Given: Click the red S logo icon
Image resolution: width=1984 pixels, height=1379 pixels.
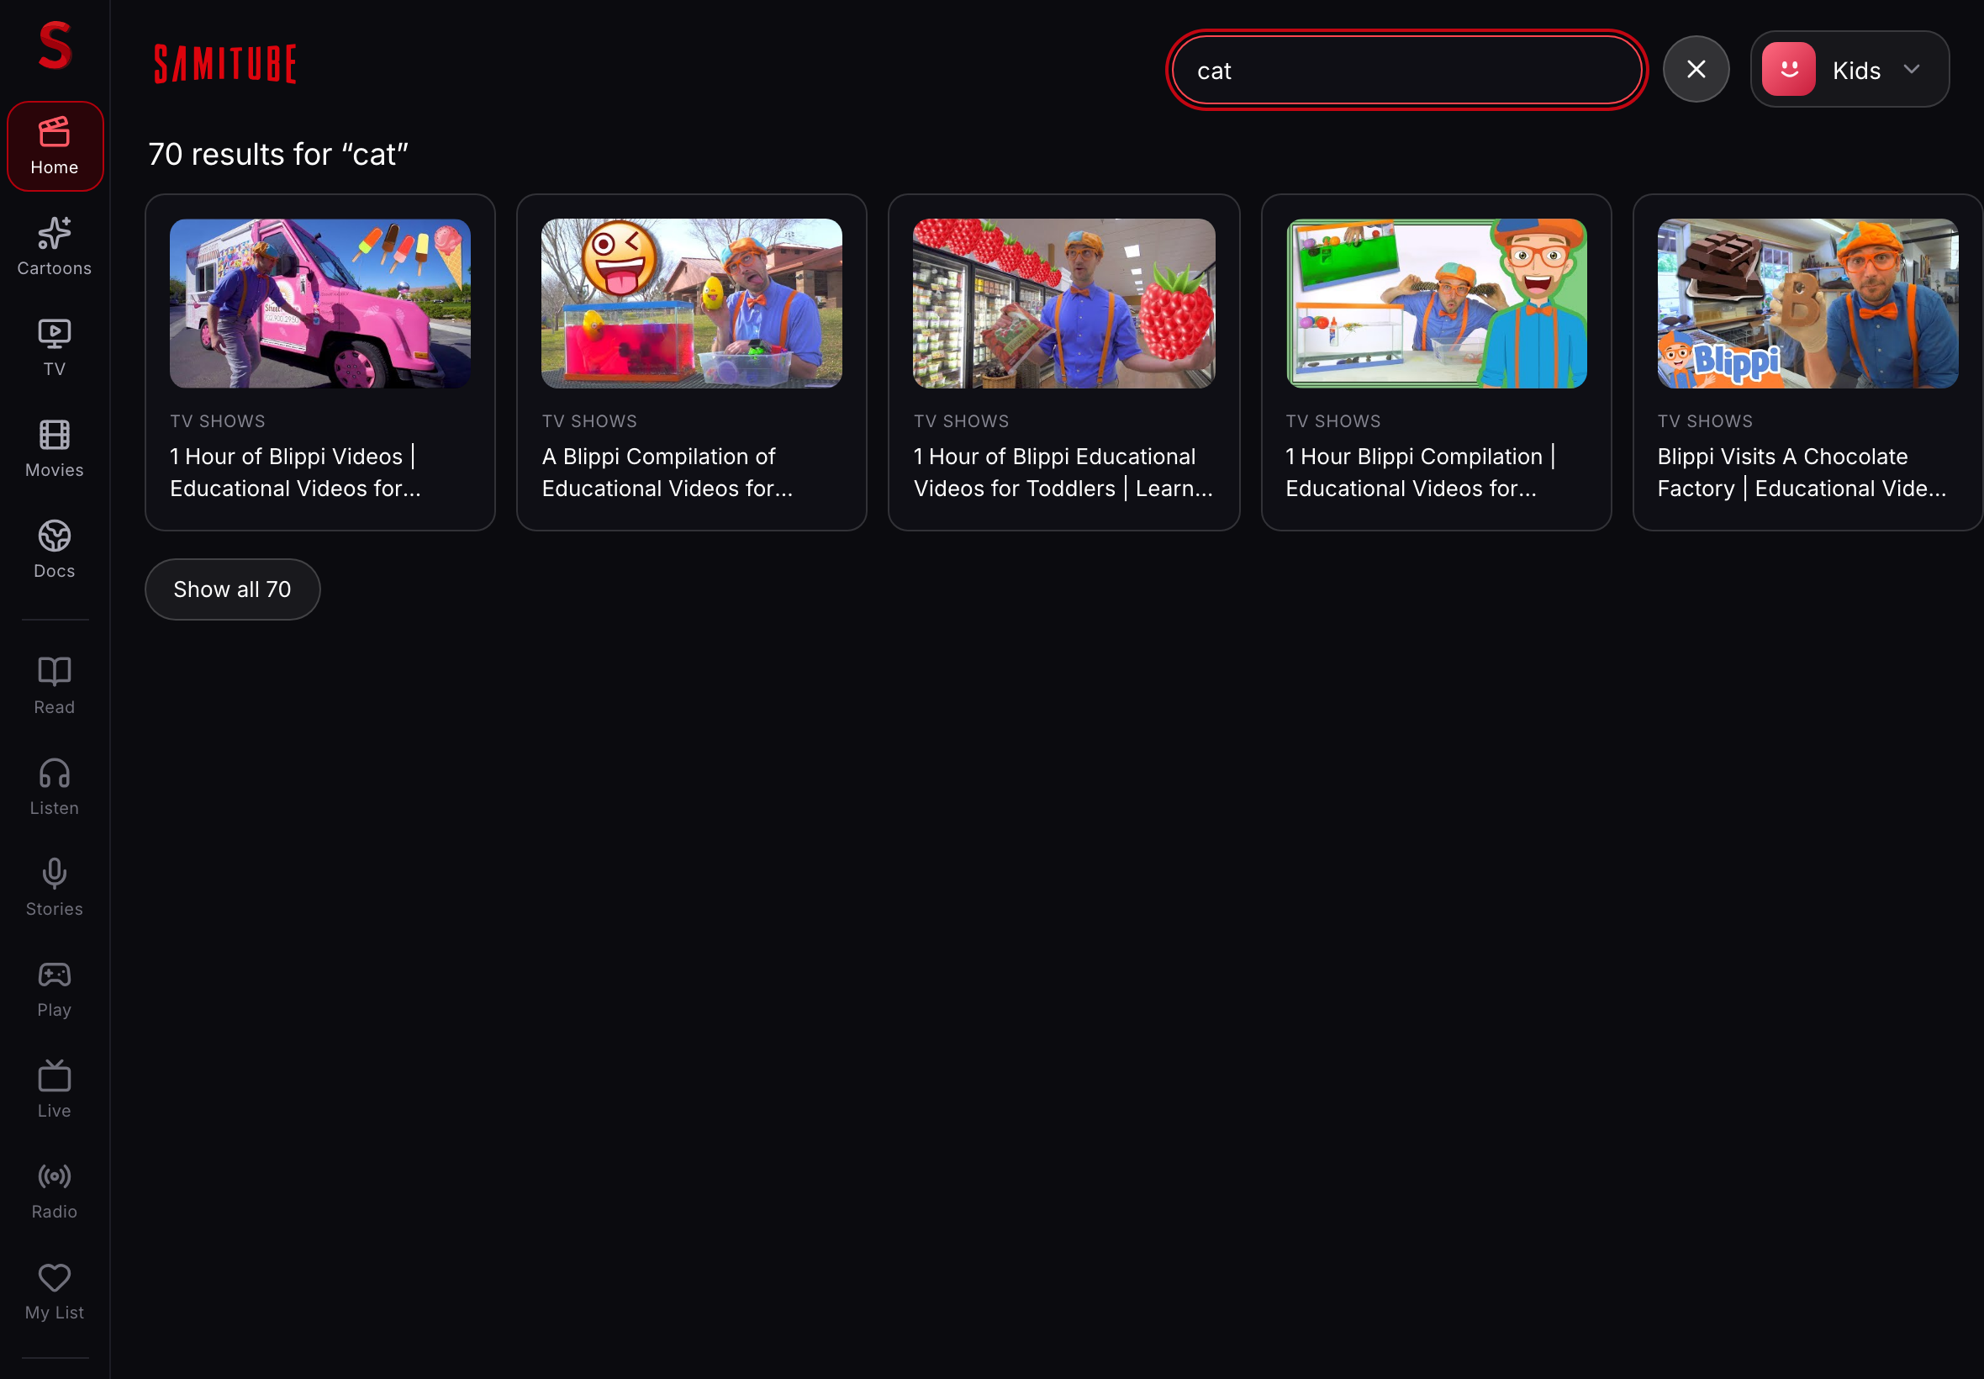Looking at the screenshot, I should tap(55, 45).
